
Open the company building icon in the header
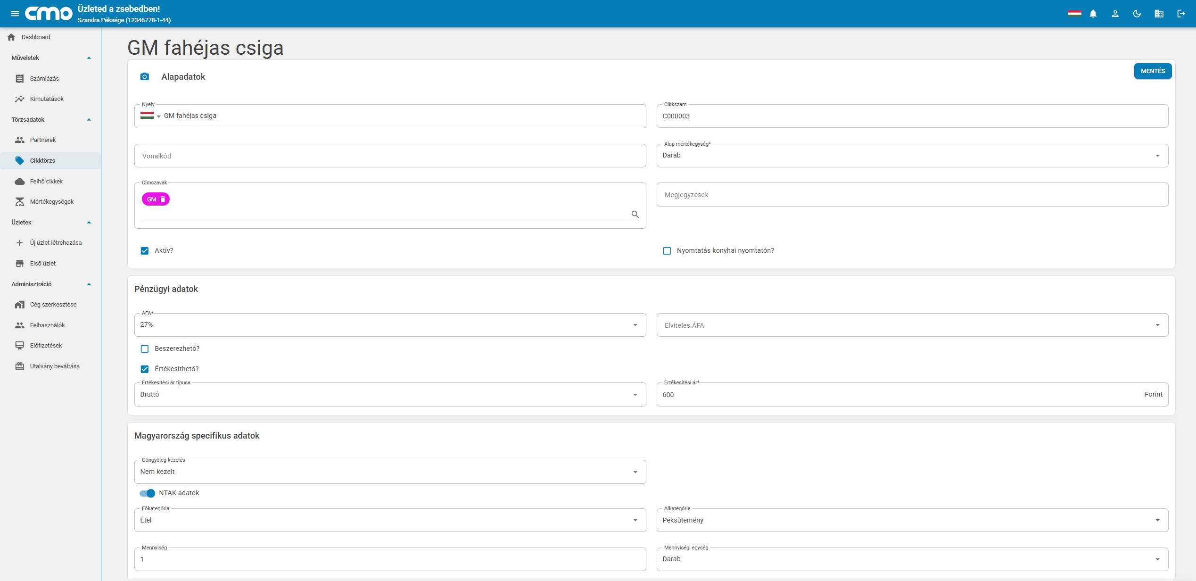[x=1159, y=14]
